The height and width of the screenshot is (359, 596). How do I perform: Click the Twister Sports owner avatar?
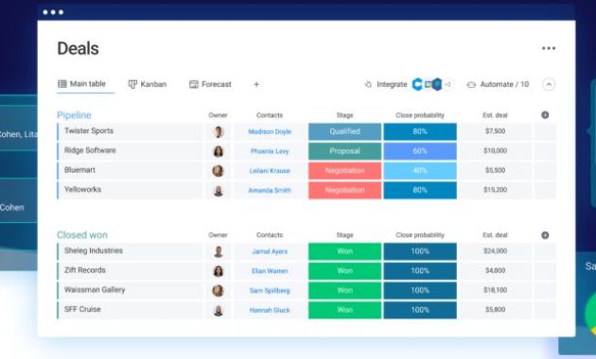(x=219, y=131)
